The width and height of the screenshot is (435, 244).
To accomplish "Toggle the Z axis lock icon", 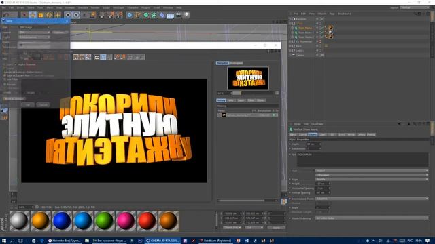I will coord(84,15).
